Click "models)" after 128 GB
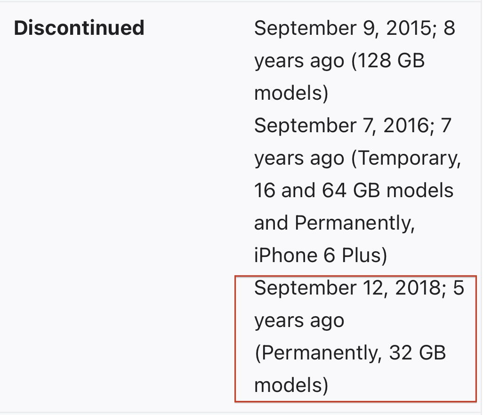Viewport: 483px width, 415px height. pyautogui.click(x=291, y=93)
